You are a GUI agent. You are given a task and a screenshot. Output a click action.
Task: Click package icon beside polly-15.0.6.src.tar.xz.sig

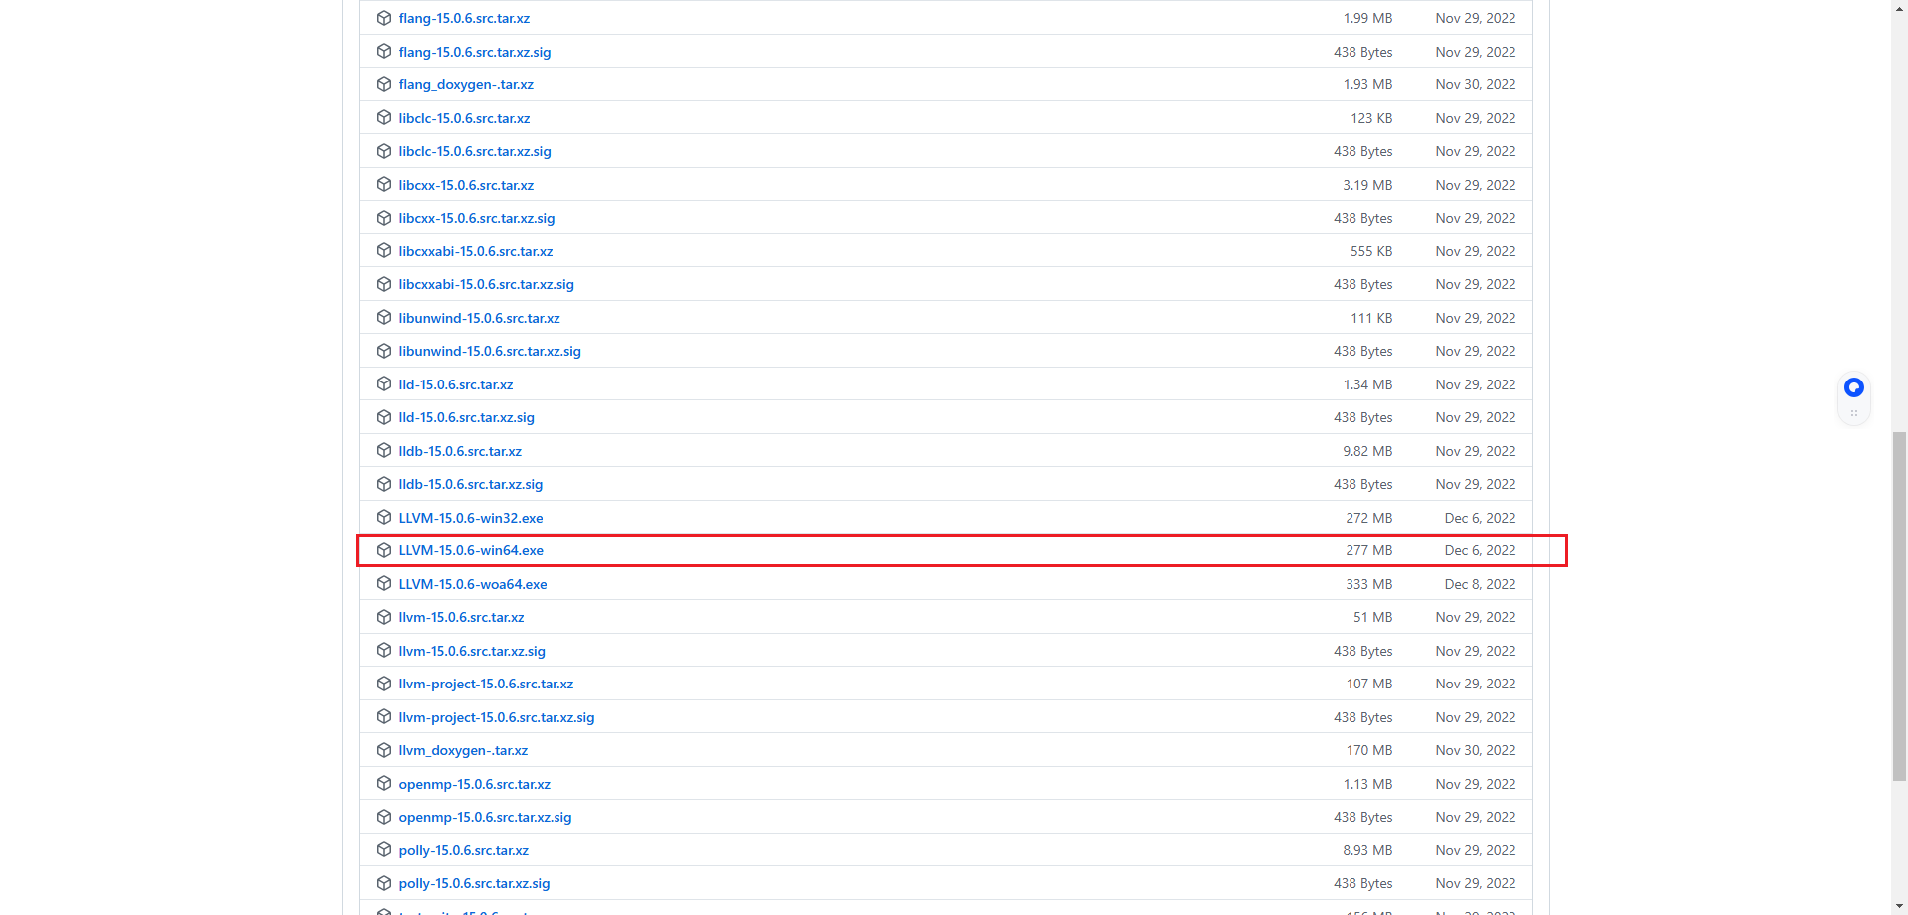384,883
